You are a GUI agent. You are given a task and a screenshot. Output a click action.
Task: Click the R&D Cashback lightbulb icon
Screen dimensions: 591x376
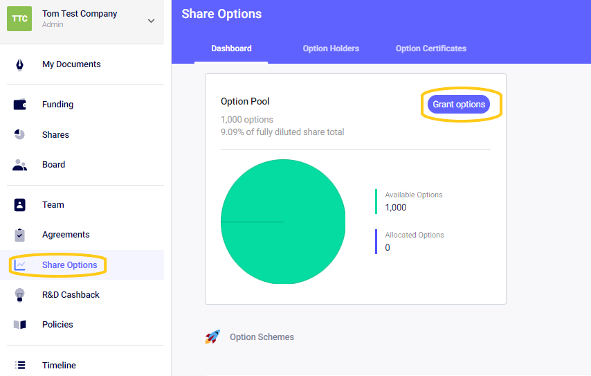click(19, 295)
